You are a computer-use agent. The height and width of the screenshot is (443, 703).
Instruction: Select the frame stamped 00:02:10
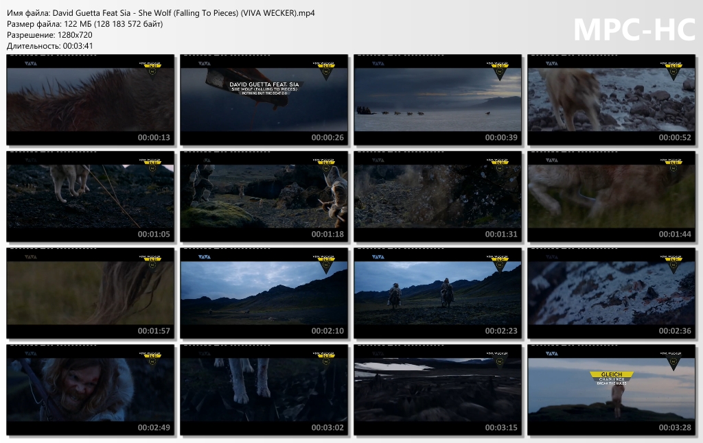click(x=264, y=294)
